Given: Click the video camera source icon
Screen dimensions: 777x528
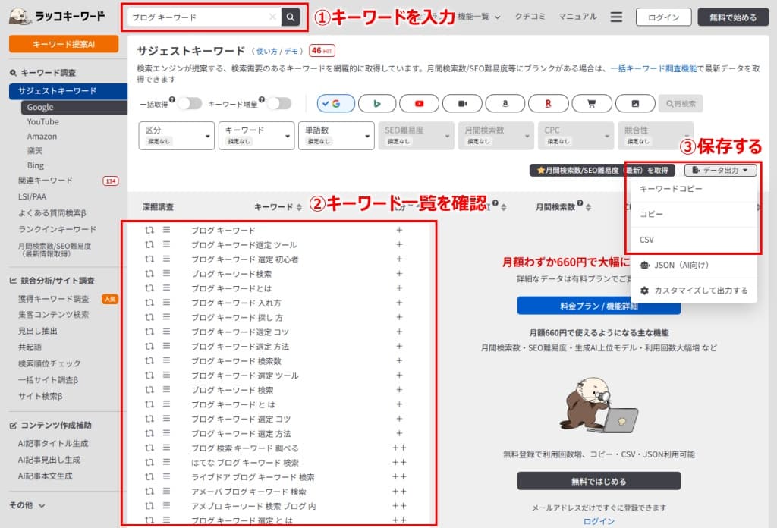Looking at the screenshot, I should 463,102.
